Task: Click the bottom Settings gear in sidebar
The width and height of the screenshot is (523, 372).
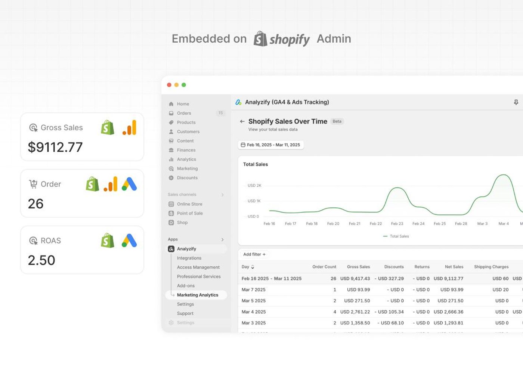Action: point(171,323)
